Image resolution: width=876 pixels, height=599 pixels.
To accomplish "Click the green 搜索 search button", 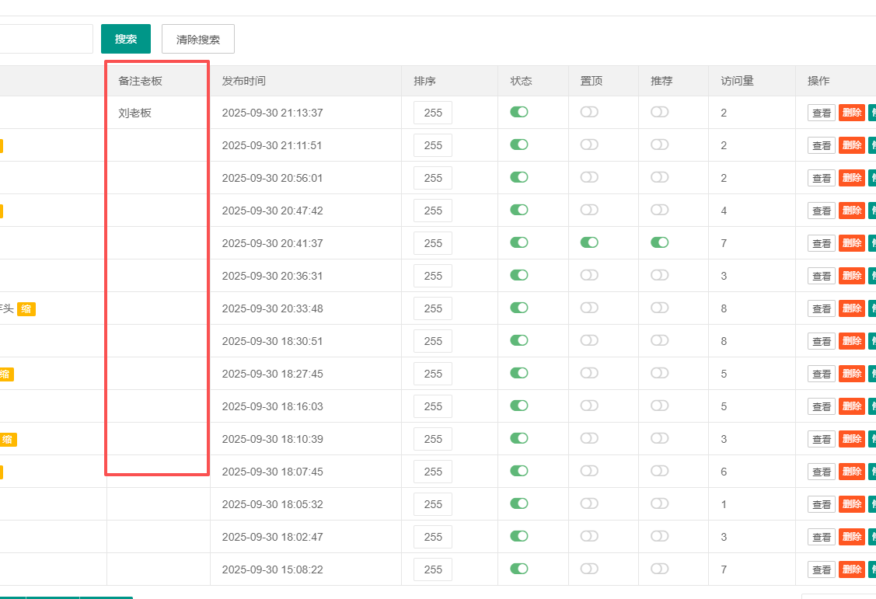I will [125, 39].
